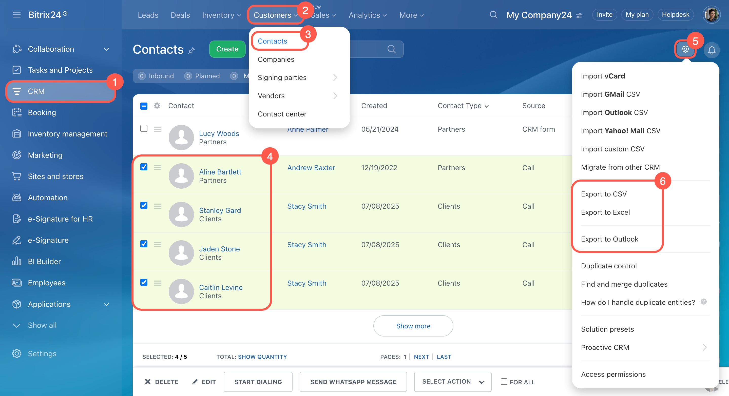Viewport: 729px width, 396px height.
Task: Uncheck the Aline Bartlett row checkbox
Action: [x=144, y=167]
